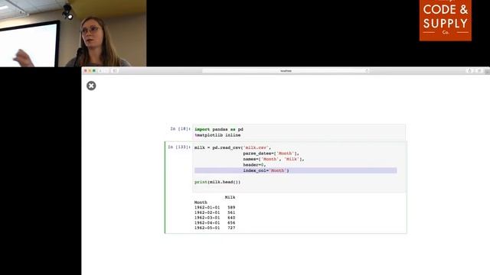Viewport: 490px width, 275px height.
Task: Click output row 1962-02-01 561
Action: tap(214, 212)
